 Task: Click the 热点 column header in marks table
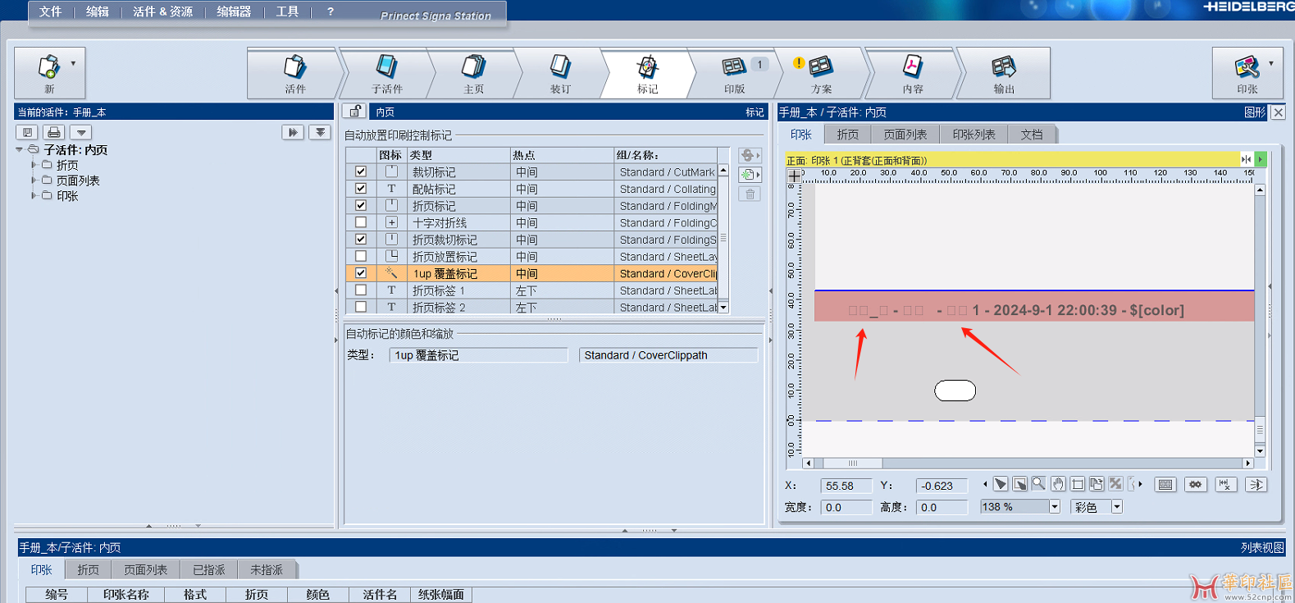tap(562, 155)
